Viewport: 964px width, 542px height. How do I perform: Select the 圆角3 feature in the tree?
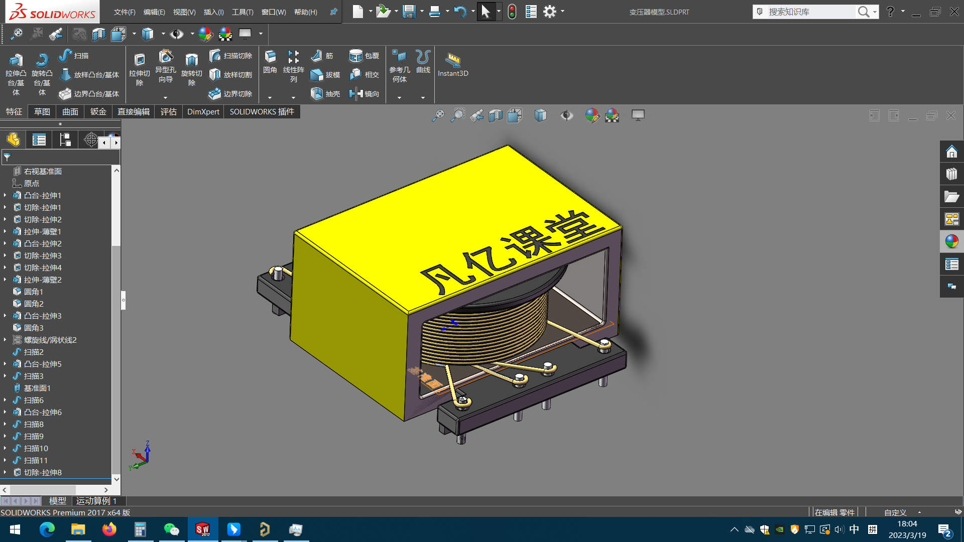click(x=34, y=328)
